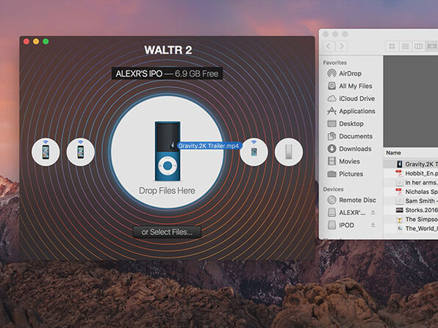Select the Sam Smith file in Finder
This screenshot has height=328, width=438.
click(x=411, y=201)
